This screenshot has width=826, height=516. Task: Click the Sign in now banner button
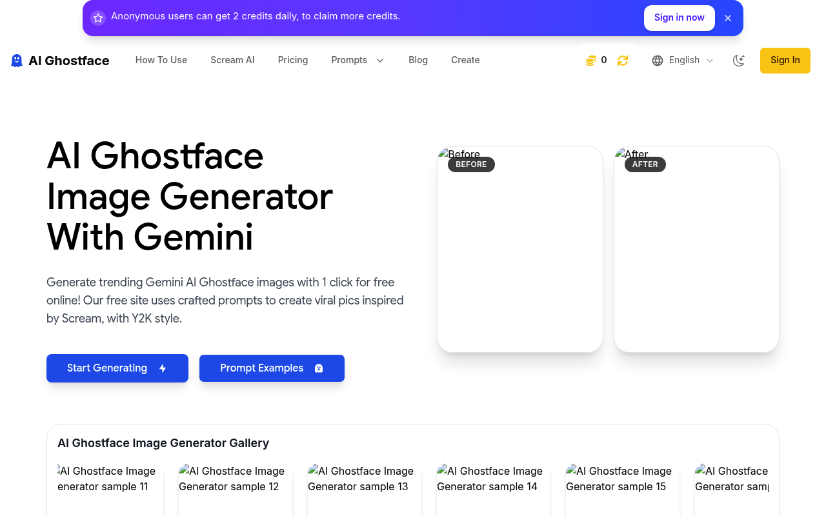(679, 17)
